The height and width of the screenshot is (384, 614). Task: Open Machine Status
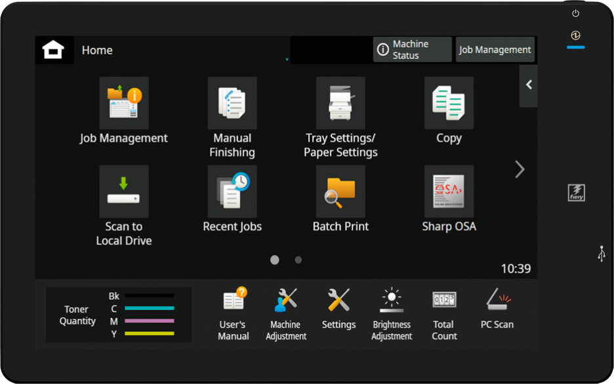413,50
